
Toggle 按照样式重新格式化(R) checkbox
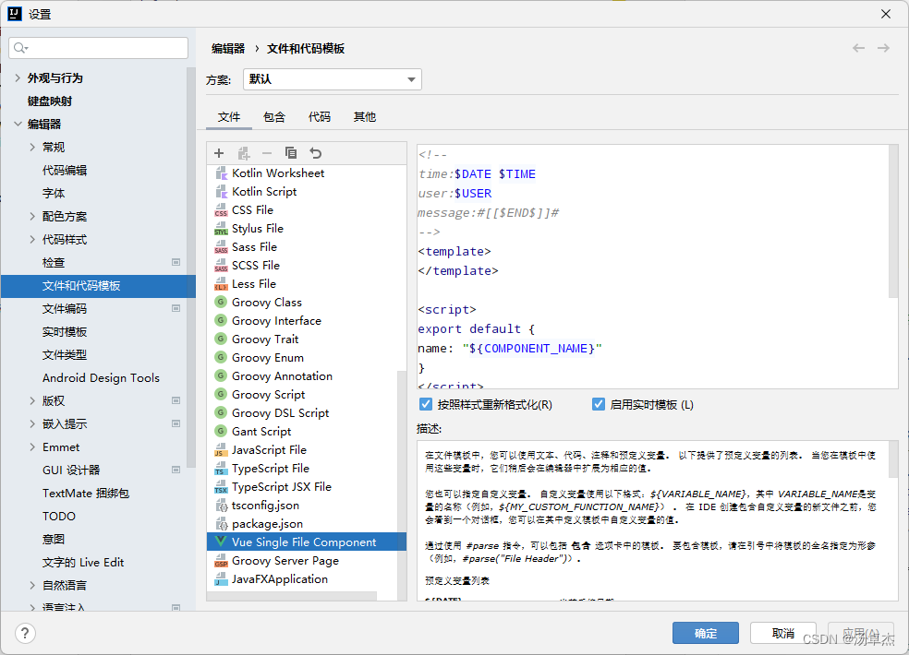[426, 404]
